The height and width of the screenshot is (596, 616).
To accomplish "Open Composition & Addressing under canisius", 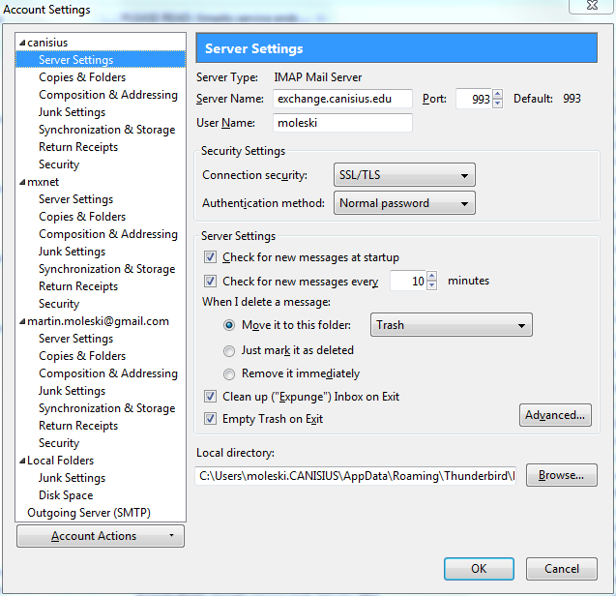I will 108,95.
